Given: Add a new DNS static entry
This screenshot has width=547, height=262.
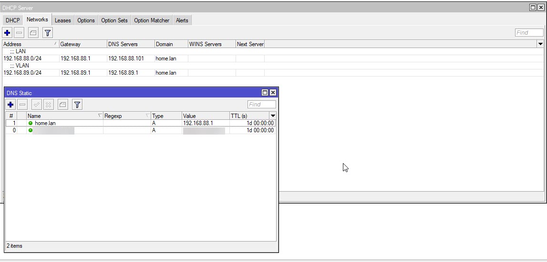Looking at the screenshot, I should pos(10,105).
